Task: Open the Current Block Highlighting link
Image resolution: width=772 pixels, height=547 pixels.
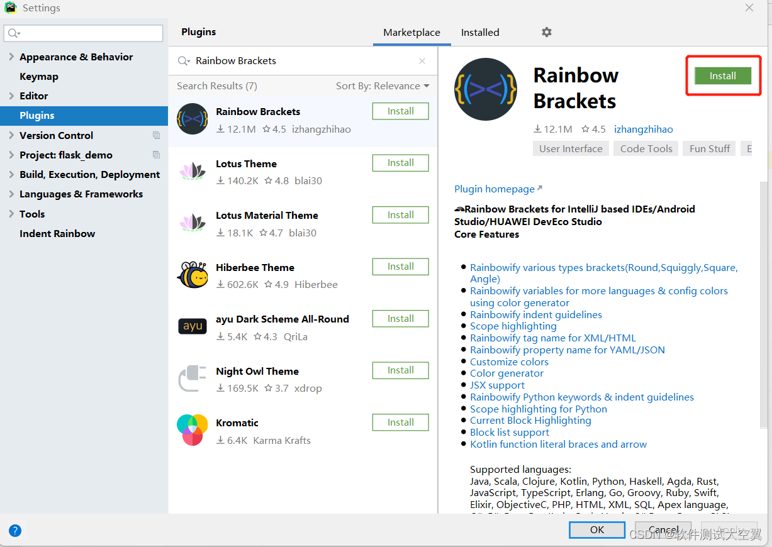Action: point(530,420)
